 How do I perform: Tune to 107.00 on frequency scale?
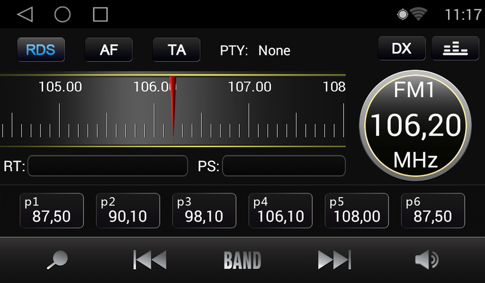pyautogui.click(x=249, y=86)
